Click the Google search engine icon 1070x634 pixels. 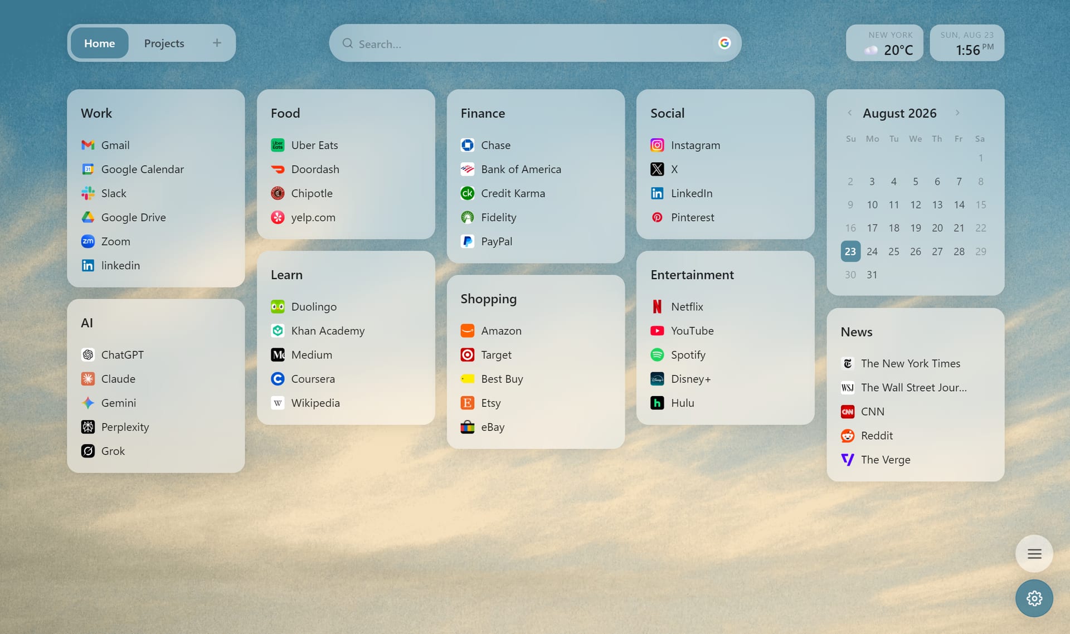point(724,43)
